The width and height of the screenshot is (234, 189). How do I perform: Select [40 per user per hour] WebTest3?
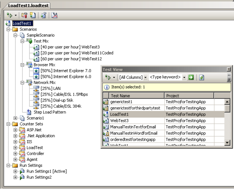(70, 47)
